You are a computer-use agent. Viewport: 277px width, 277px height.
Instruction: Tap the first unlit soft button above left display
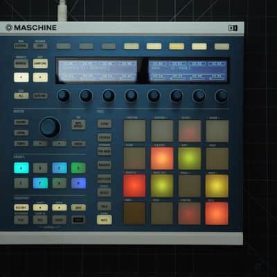point(63,46)
